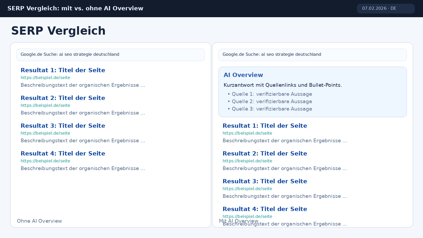Click the 'Ohne AI Overview' label
This screenshot has height=238, width=423.
tap(39, 221)
